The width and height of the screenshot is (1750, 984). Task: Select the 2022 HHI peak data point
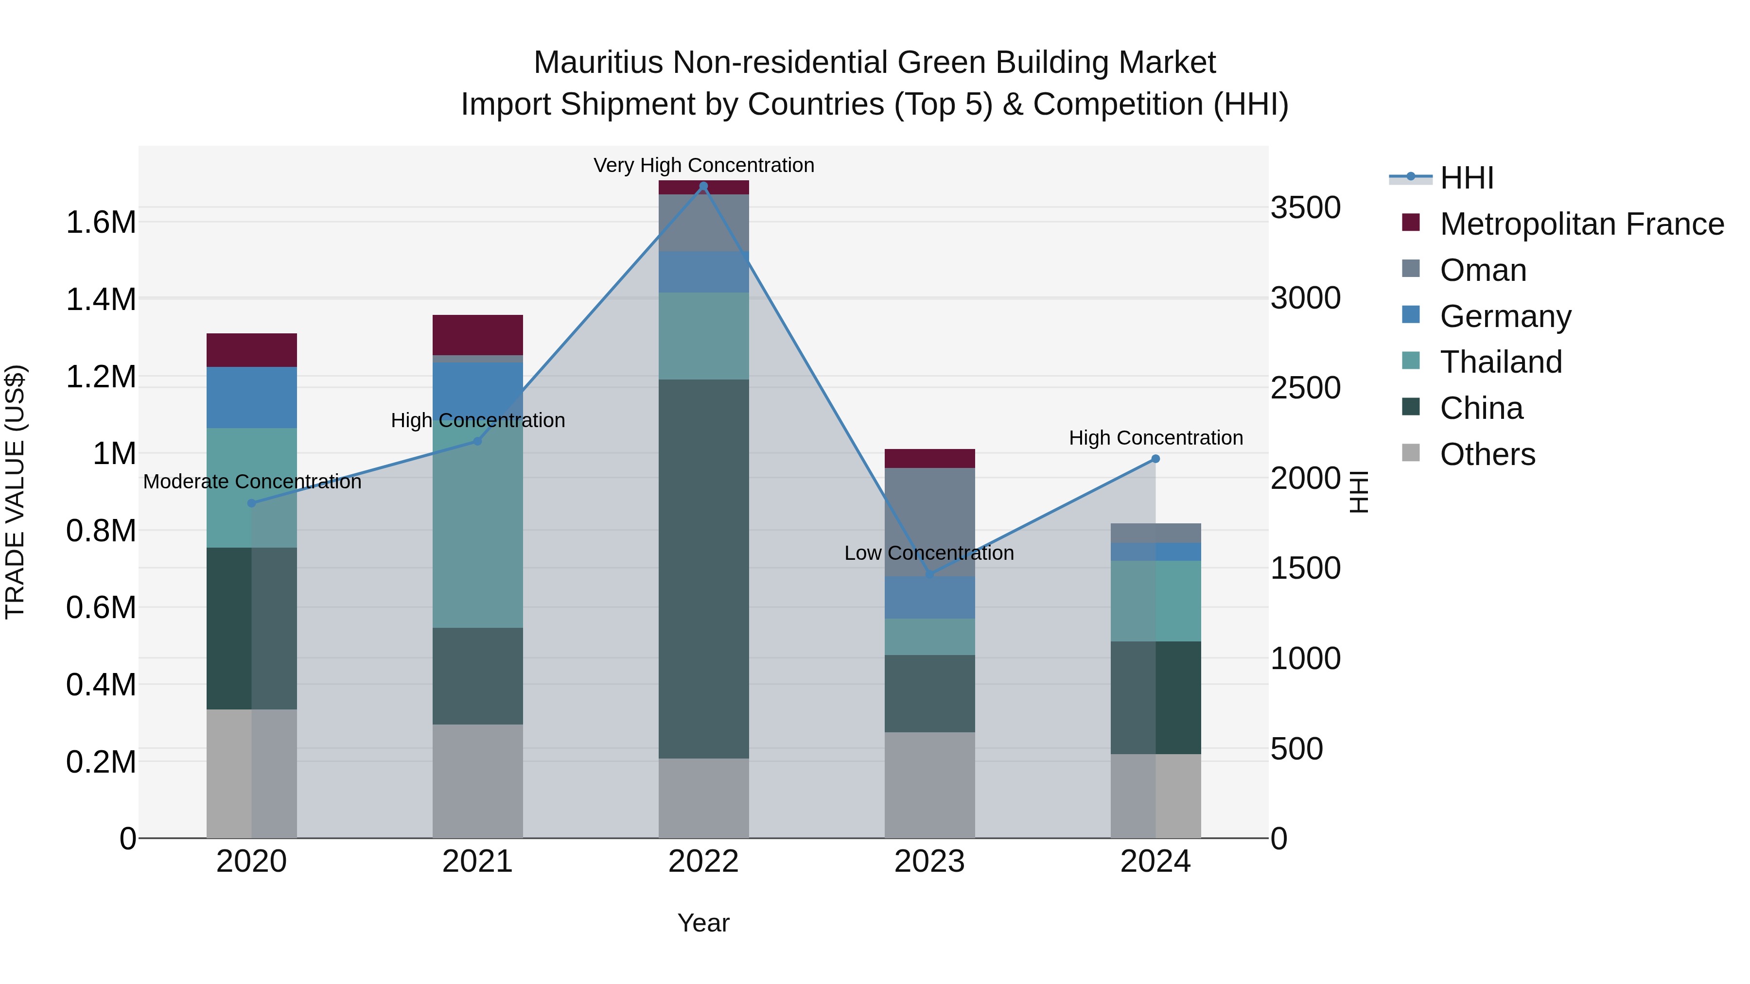(x=704, y=186)
